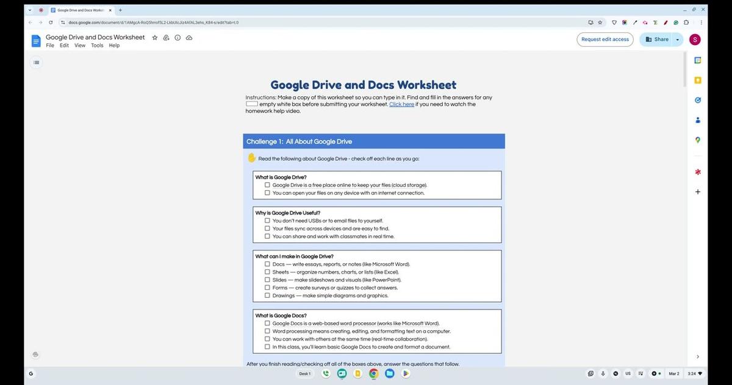Open the Google Tasks panel
The height and width of the screenshot is (385, 732).
698,100
